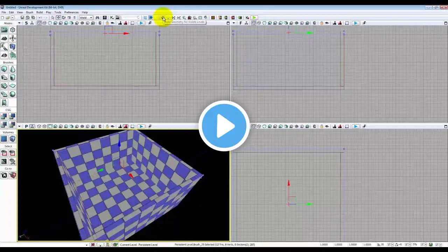Open the World coordinate system dropdown
Viewport: 448px width, 252px height.
(x=86, y=18)
